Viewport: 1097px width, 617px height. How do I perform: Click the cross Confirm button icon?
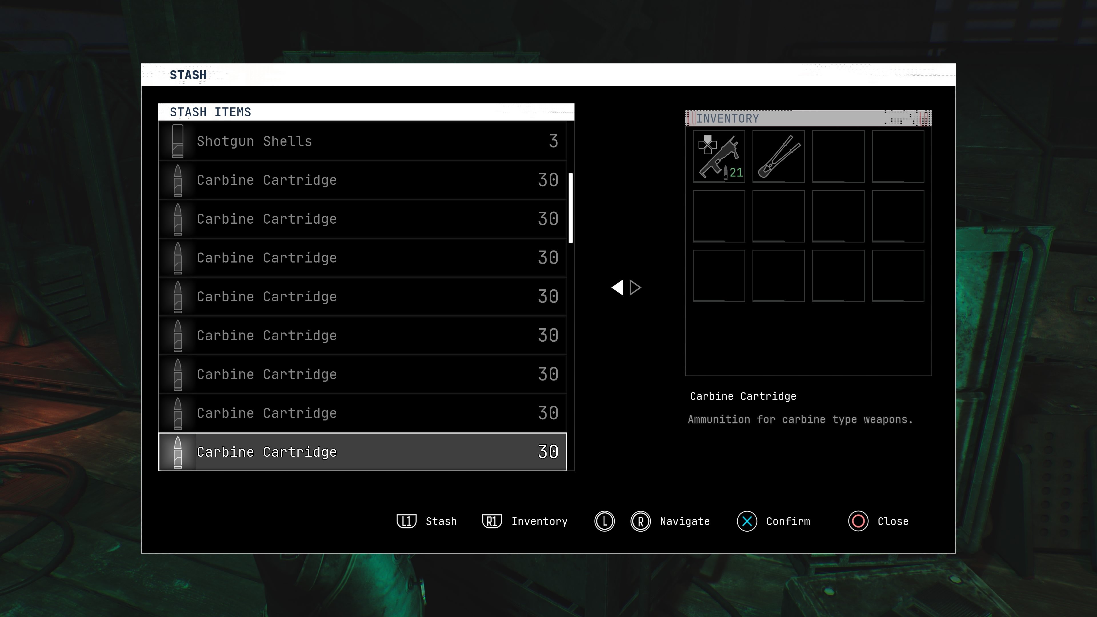[746, 521]
